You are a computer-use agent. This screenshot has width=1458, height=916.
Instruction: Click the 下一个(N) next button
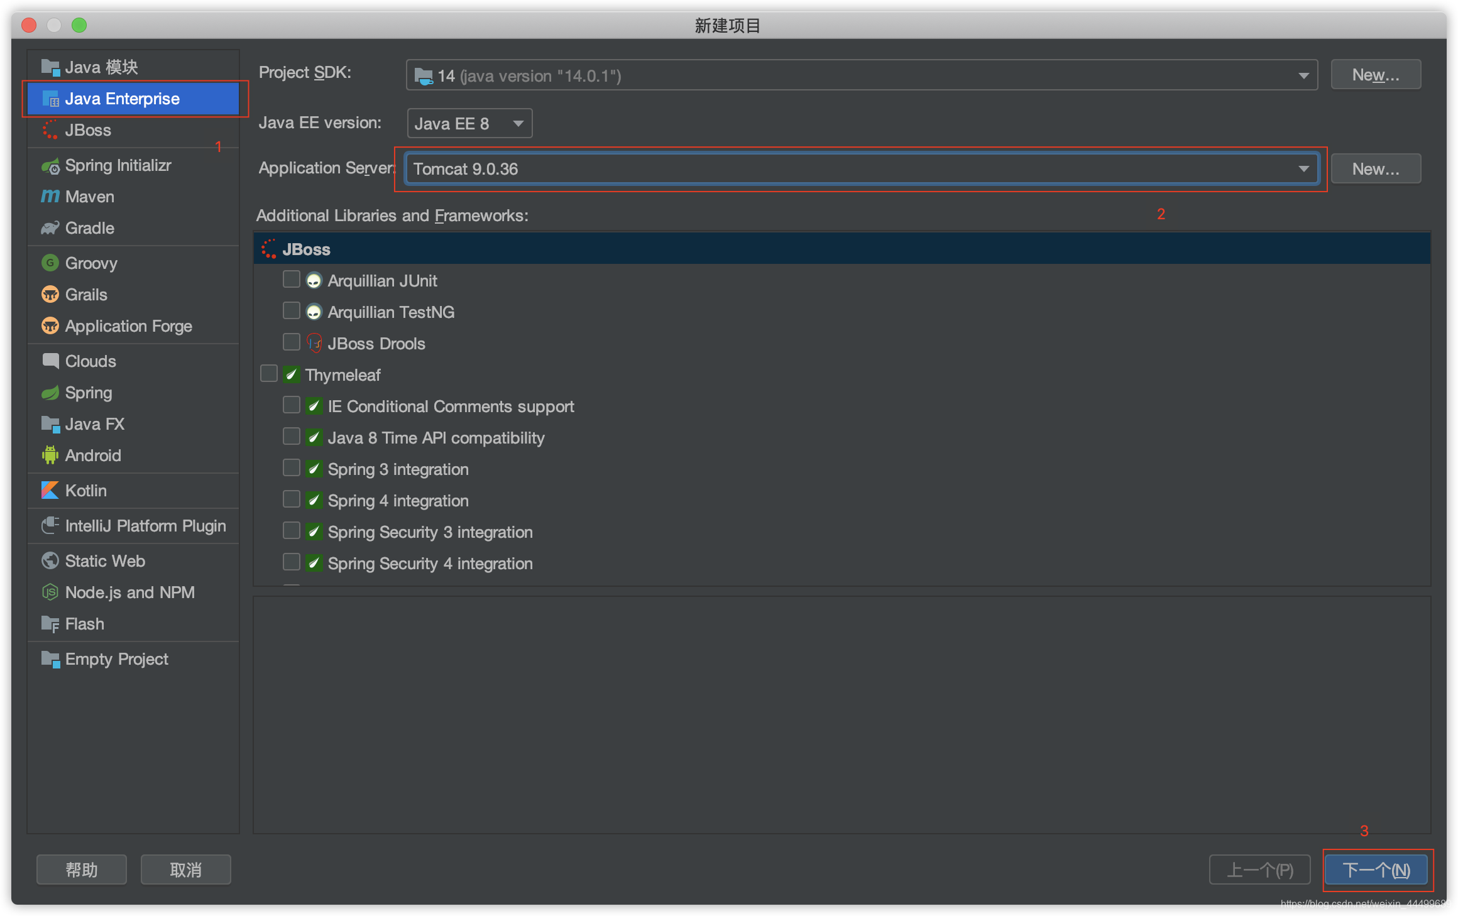[1376, 870]
